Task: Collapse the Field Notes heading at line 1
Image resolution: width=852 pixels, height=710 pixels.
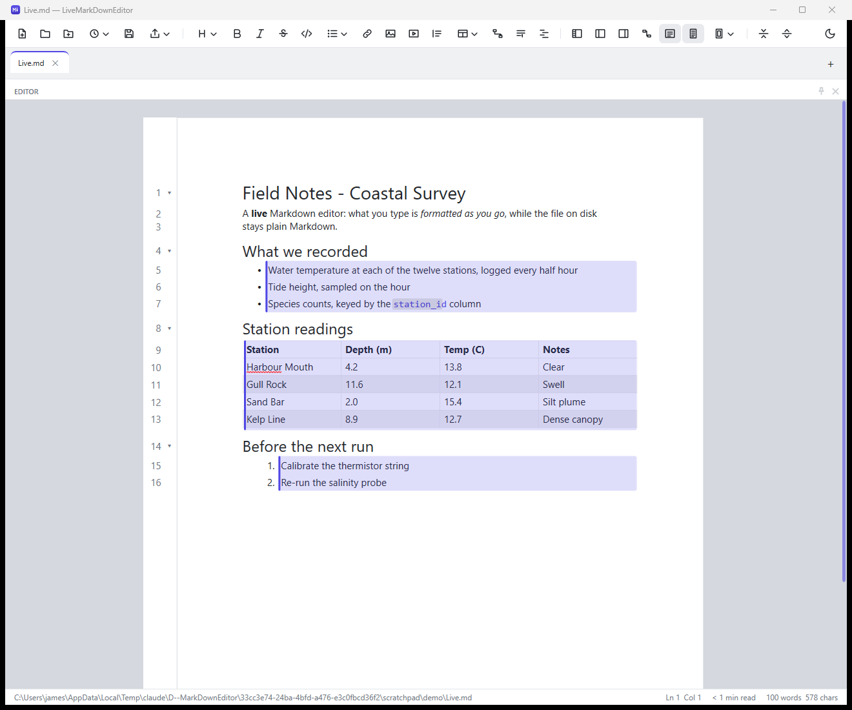Action: pos(170,193)
